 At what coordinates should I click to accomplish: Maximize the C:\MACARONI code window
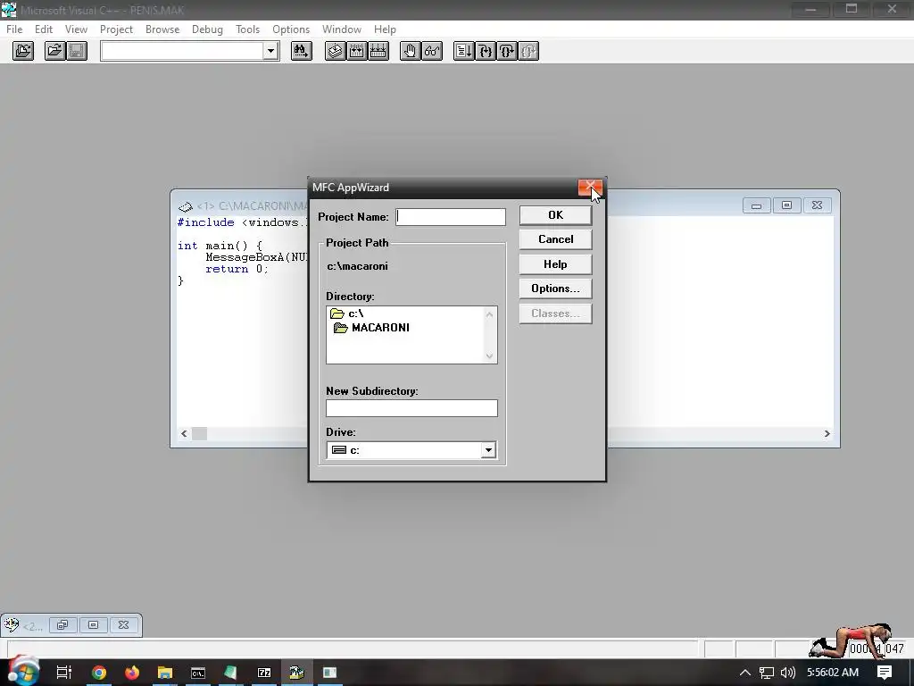[x=787, y=205]
